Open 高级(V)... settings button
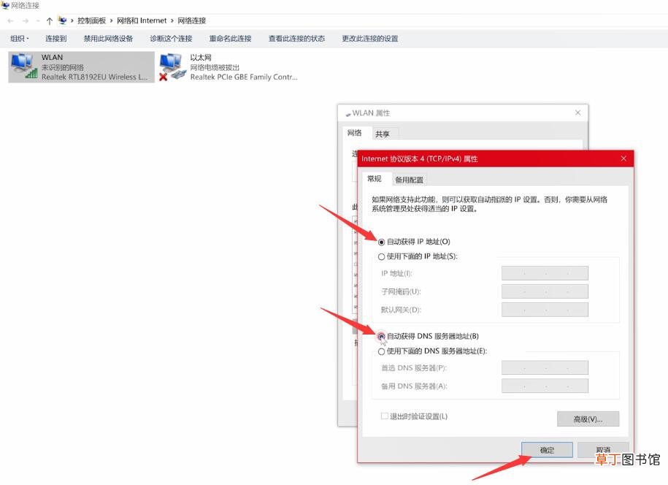Screen dimensions: 668x485 pyautogui.click(x=588, y=419)
